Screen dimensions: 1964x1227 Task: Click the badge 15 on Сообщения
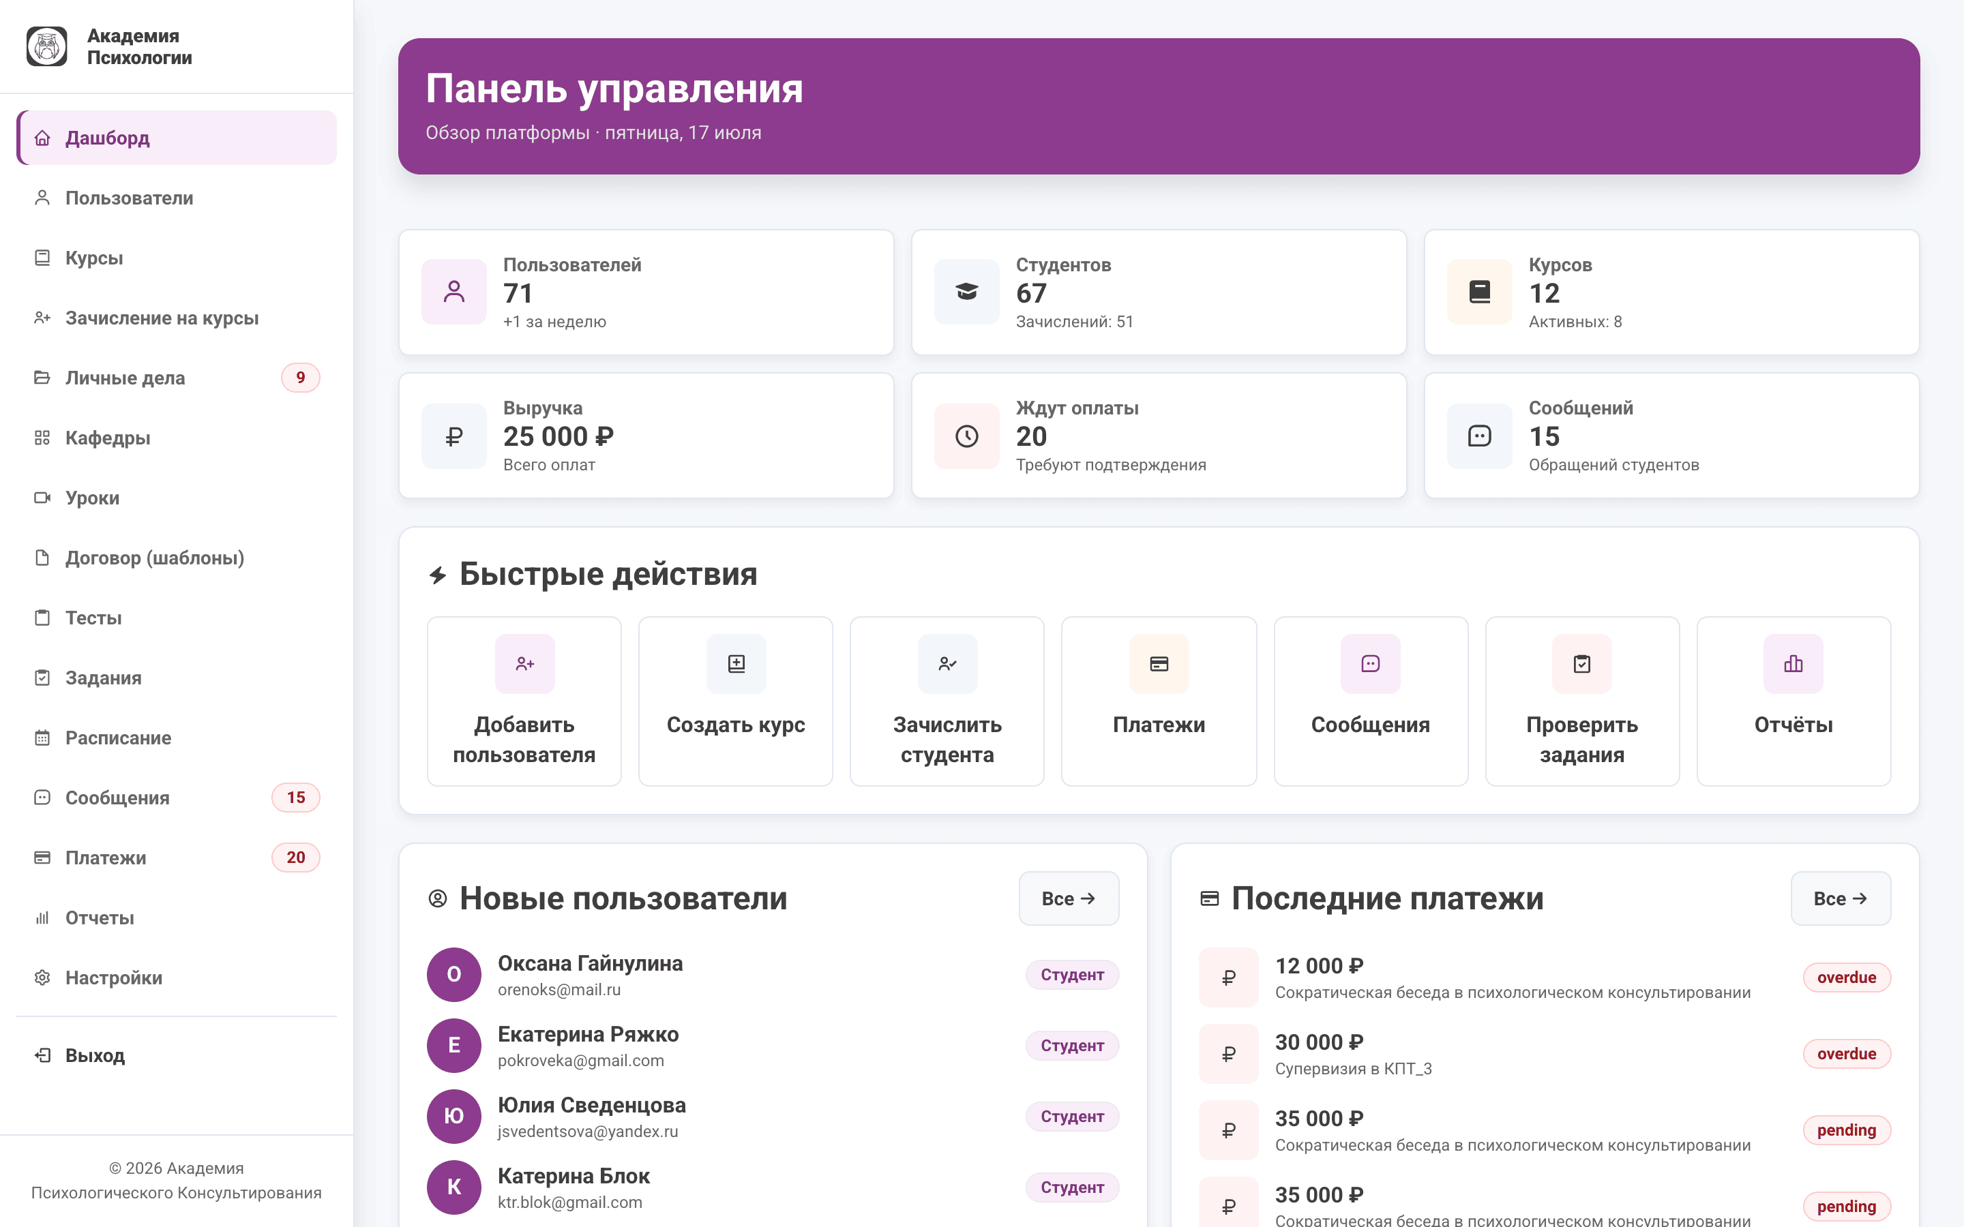coord(295,798)
